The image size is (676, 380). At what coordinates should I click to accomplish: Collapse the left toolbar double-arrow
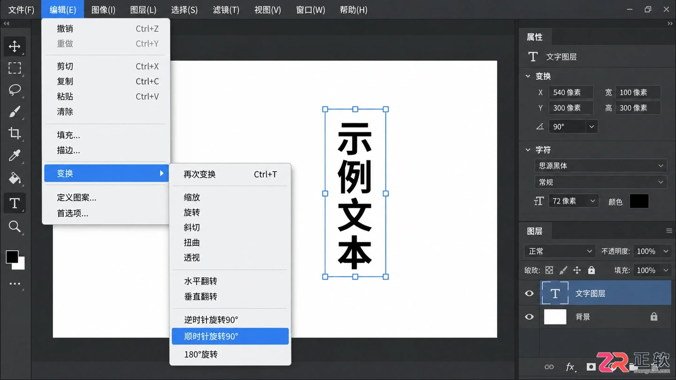click(6, 23)
